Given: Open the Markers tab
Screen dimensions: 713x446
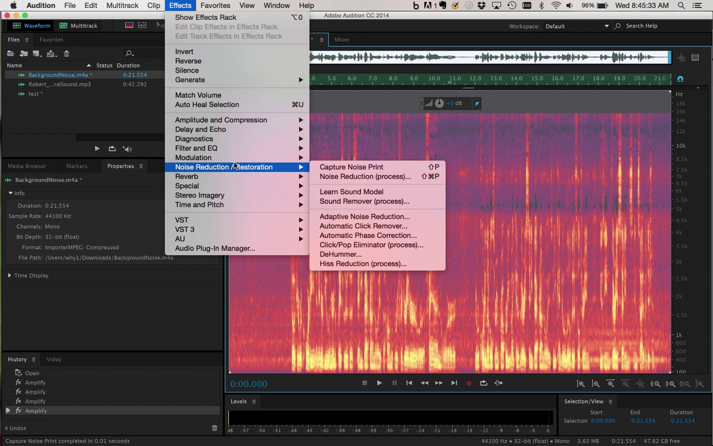Looking at the screenshot, I should click(77, 166).
